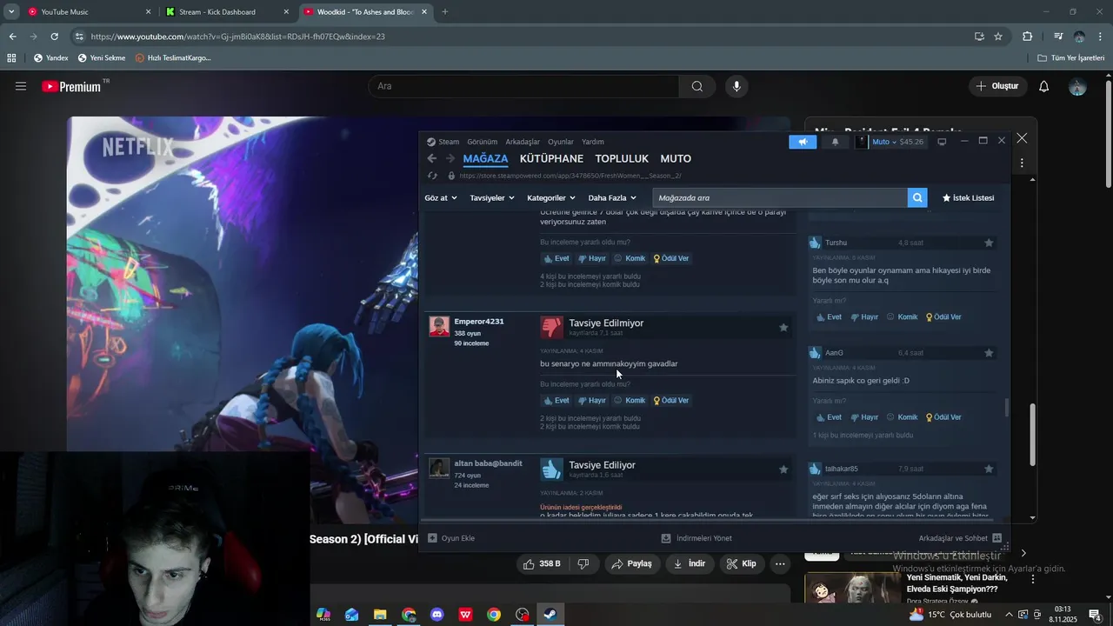Vote Evet on Emperor4231's review
Viewport: 1113px width, 626px height.
point(556,401)
